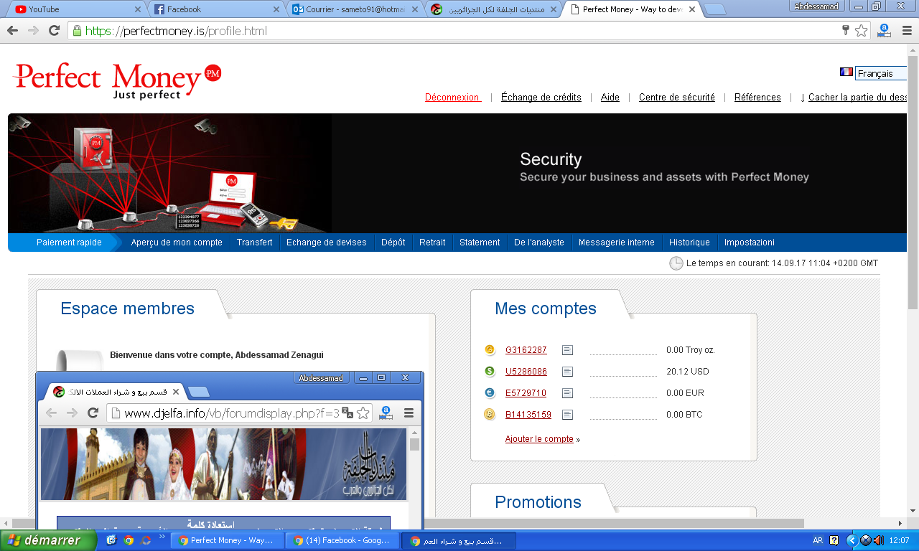The image size is (919, 551).
Task: Click the French flag icon
Action: (846, 72)
